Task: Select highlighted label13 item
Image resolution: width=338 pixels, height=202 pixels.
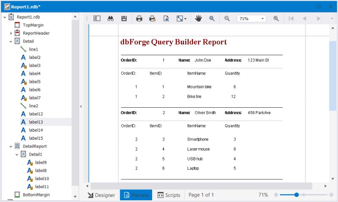Action: tap(36, 122)
